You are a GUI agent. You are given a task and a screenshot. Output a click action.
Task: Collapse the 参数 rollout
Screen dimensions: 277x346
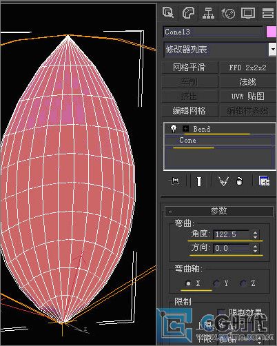click(x=219, y=211)
